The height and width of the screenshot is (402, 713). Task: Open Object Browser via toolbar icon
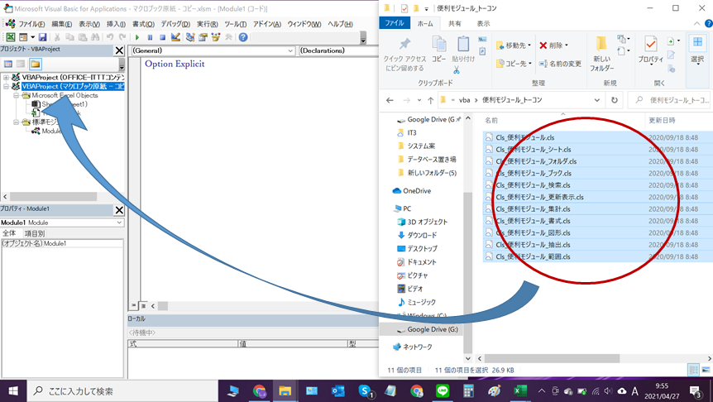[x=216, y=37]
